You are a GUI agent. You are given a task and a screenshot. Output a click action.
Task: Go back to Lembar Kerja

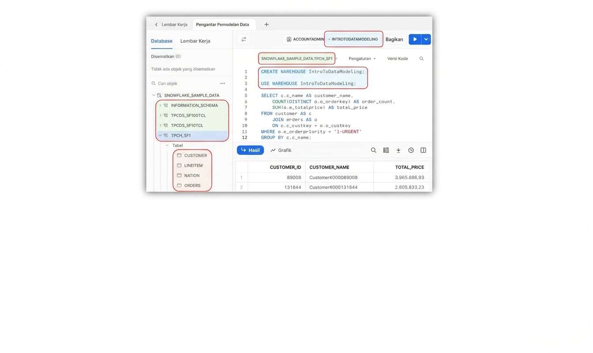click(171, 25)
